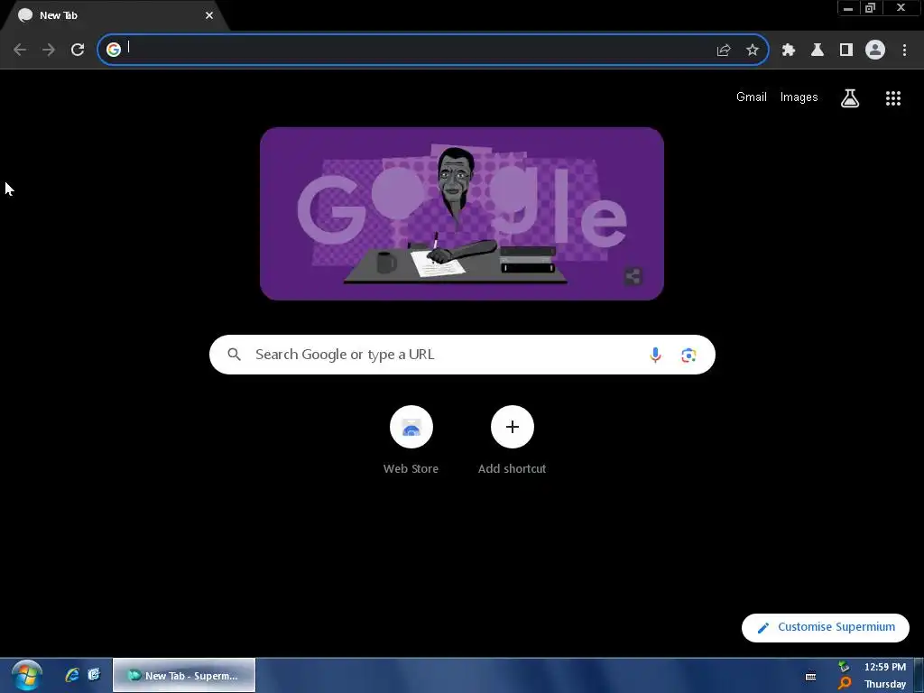
Task: Start voice search with the microphone
Action: pyautogui.click(x=655, y=355)
